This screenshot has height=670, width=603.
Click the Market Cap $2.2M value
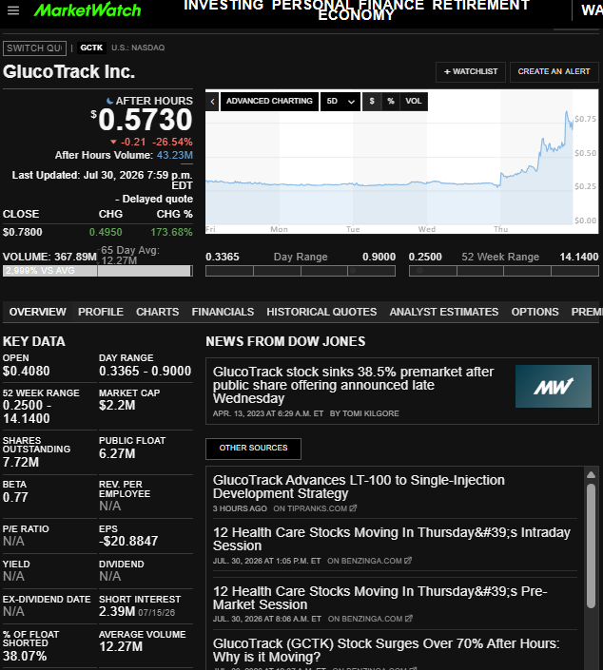117,405
